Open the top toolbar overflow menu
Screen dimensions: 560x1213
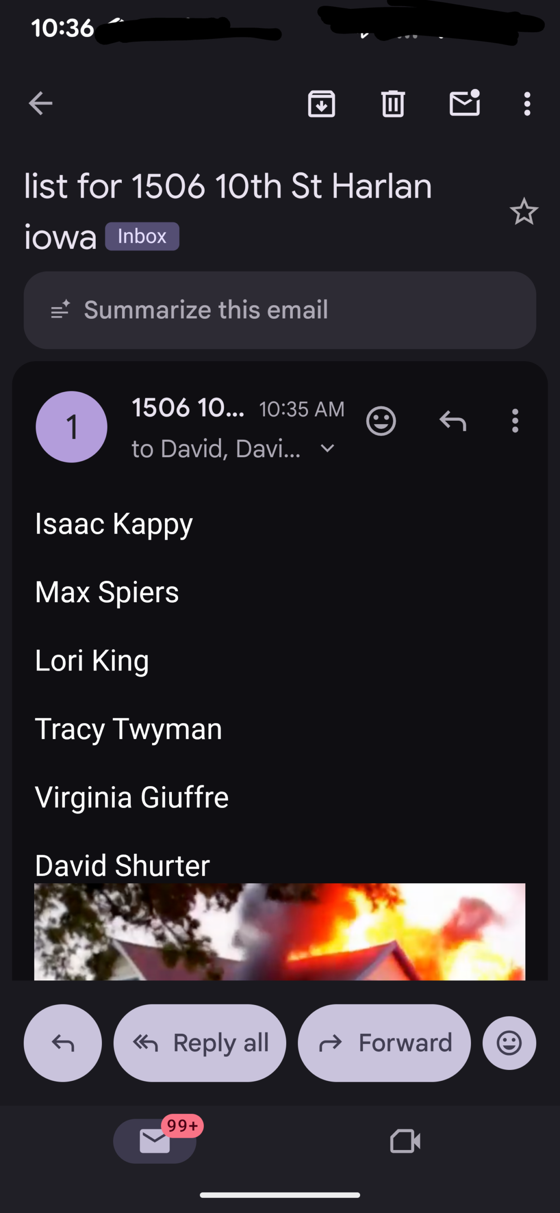tap(527, 103)
